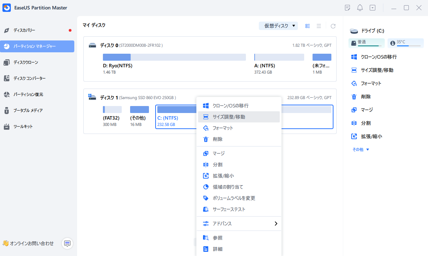Expand the アドバンス submenu arrow

pyautogui.click(x=276, y=224)
